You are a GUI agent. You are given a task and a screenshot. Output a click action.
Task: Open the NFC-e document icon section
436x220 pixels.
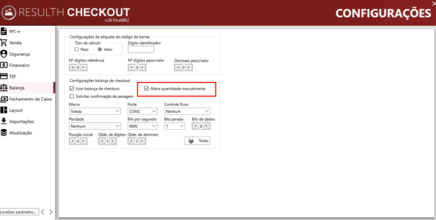(x=3, y=31)
